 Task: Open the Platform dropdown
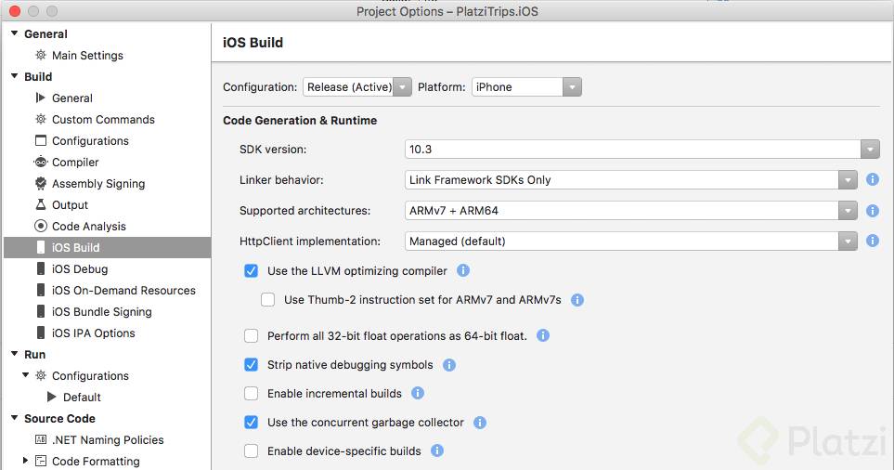pyautogui.click(x=526, y=87)
